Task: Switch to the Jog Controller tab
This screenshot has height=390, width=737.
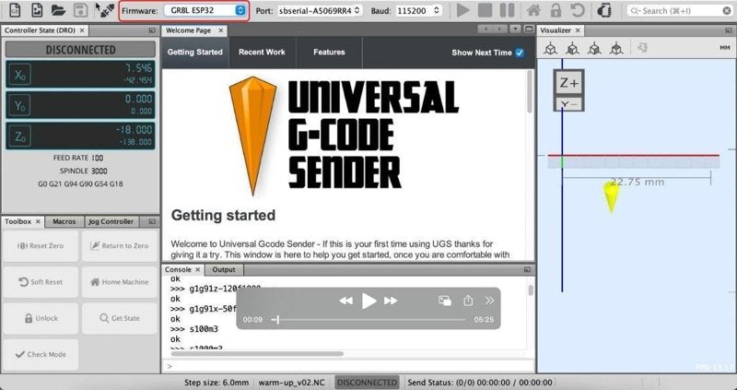Action: coord(111,221)
